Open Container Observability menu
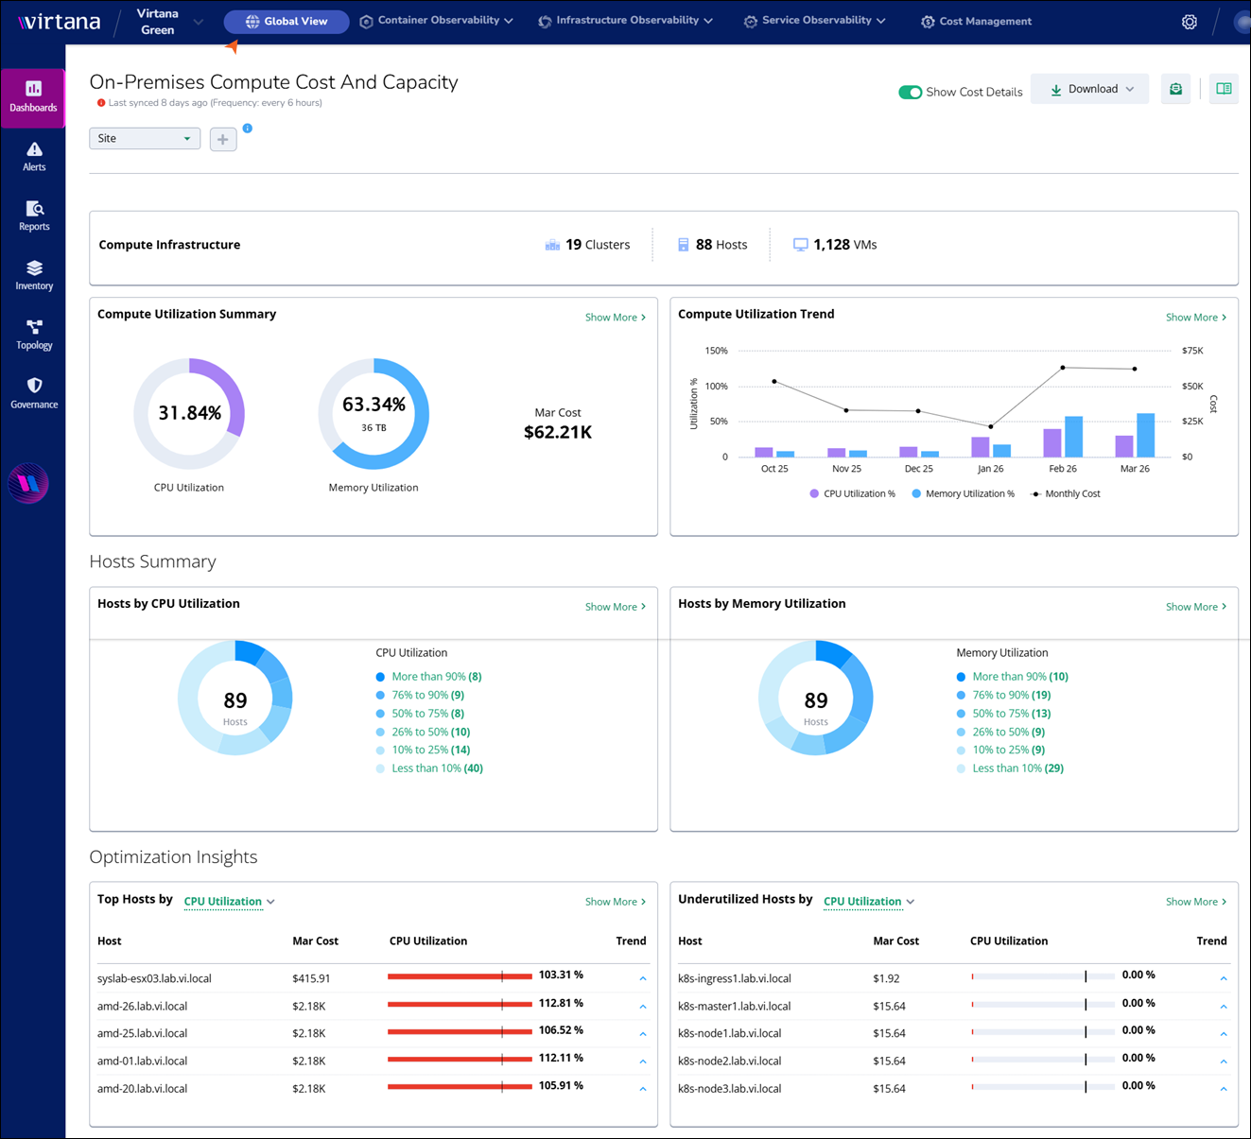The height and width of the screenshot is (1139, 1251). [437, 21]
